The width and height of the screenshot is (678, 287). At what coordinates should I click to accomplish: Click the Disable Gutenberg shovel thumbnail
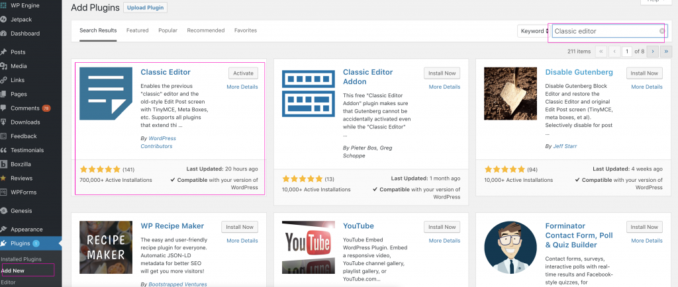[x=510, y=94]
